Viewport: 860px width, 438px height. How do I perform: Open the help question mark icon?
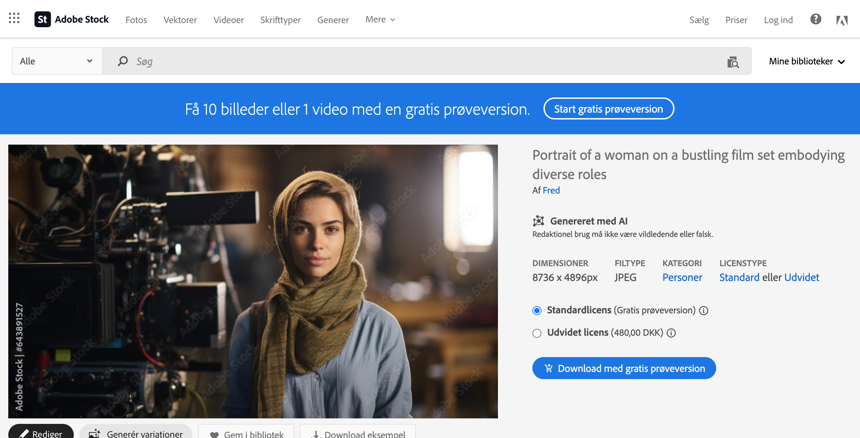(x=816, y=19)
